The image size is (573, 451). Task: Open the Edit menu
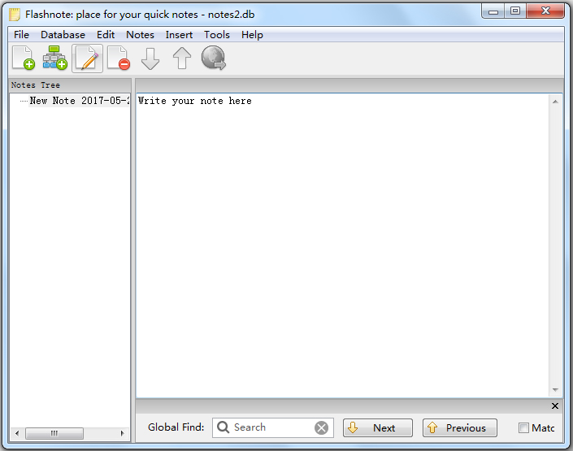106,35
